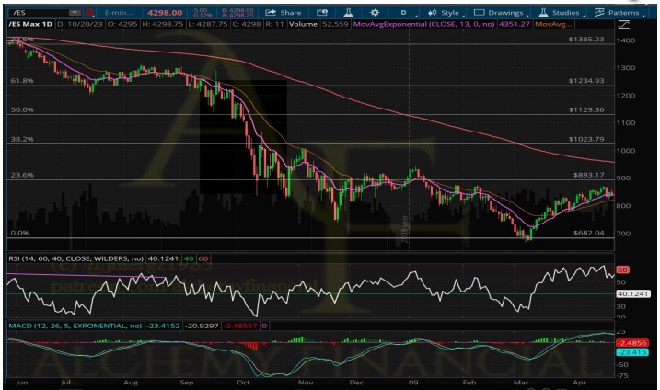Click the truncated orange MovAvg... label
This screenshot has height=390, width=660.
tap(553, 24)
